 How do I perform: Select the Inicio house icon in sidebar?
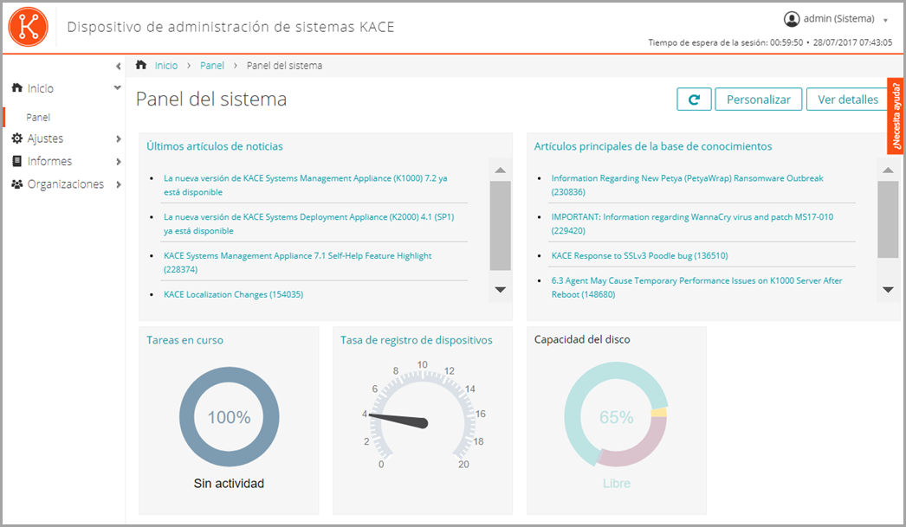(16, 87)
